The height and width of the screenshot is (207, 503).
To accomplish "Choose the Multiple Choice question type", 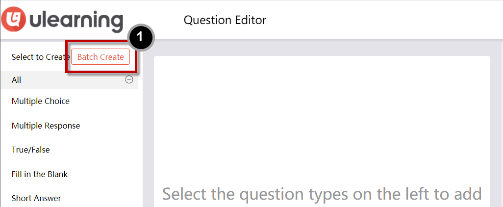I will [40, 102].
